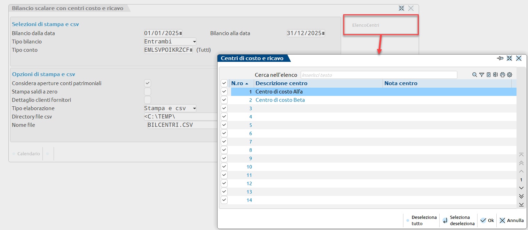
Task: Disable Considera aperture conti patrimoniali checkbox
Action: (148, 83)
